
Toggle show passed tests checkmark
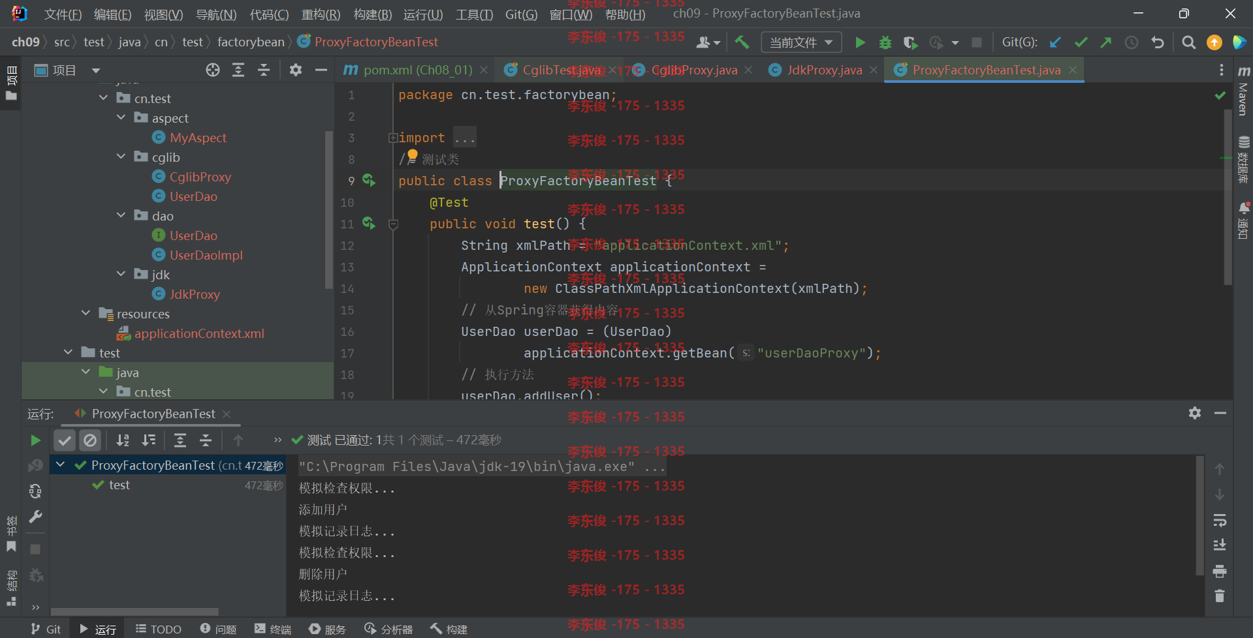pos(65,440)
